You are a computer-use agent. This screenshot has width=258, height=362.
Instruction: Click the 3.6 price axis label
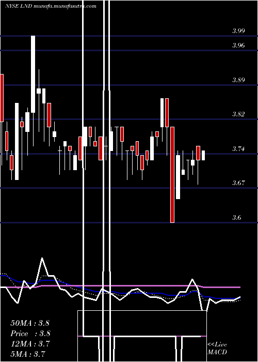coord(236,218)
